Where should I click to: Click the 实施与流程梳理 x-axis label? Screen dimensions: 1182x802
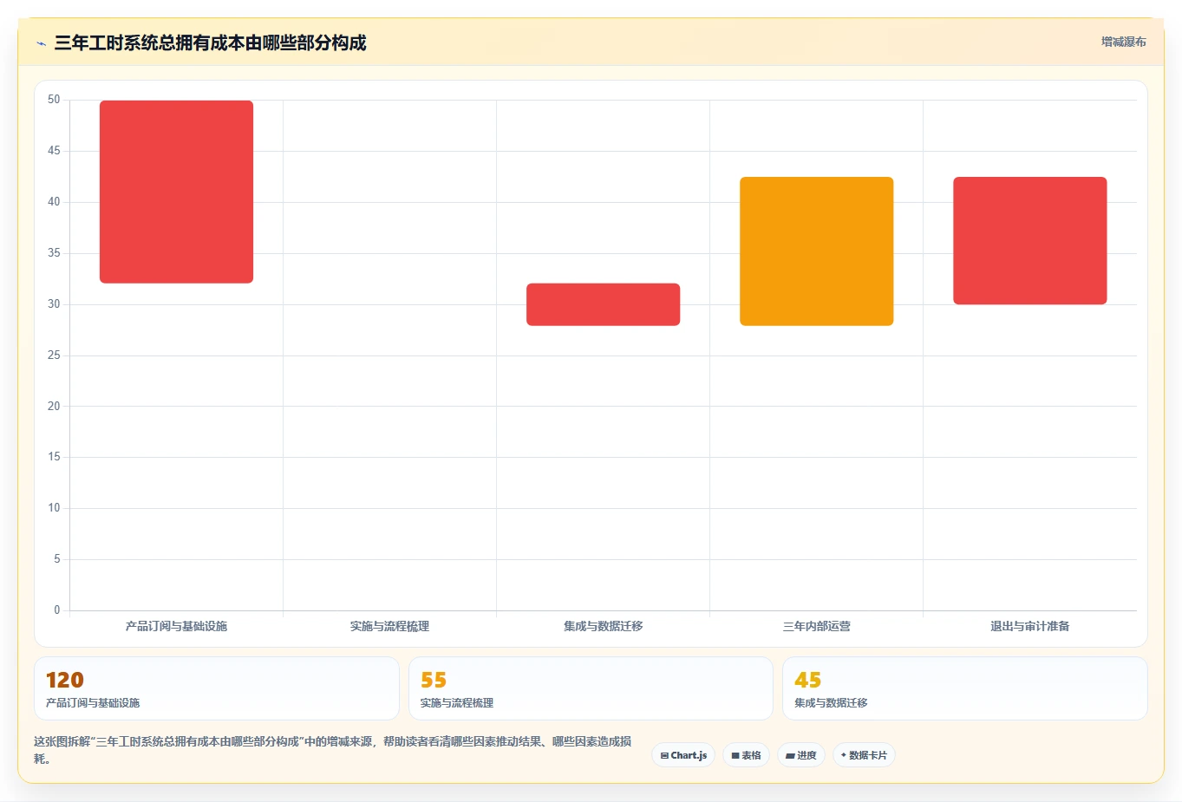click(x=389, y=626)
